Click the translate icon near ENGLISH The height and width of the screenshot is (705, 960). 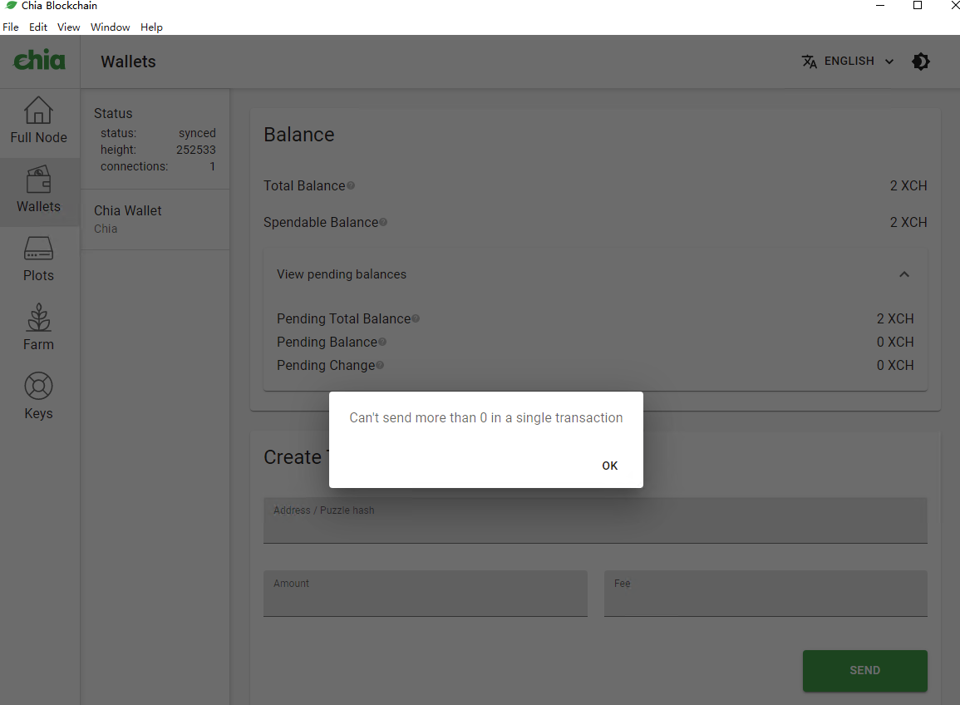click(x=810, y=61)
